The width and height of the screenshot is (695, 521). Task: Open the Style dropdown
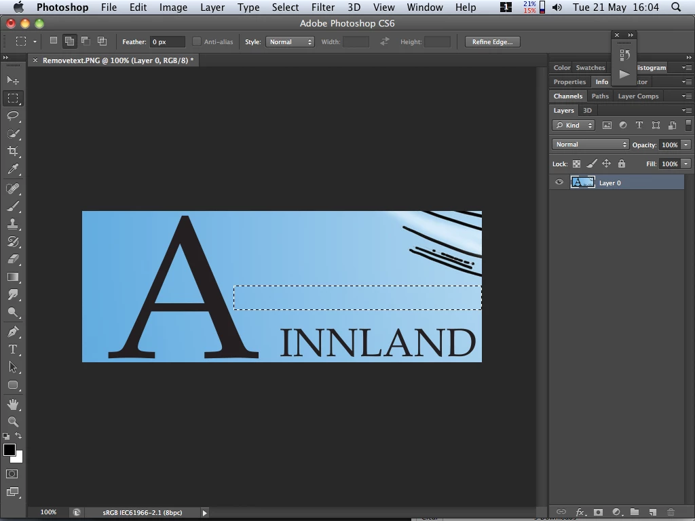point(290,41)
